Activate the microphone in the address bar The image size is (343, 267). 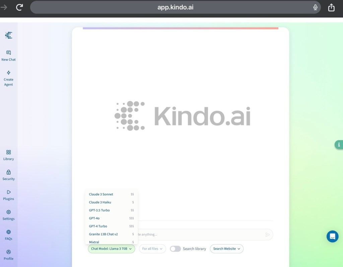coord(315,7)
